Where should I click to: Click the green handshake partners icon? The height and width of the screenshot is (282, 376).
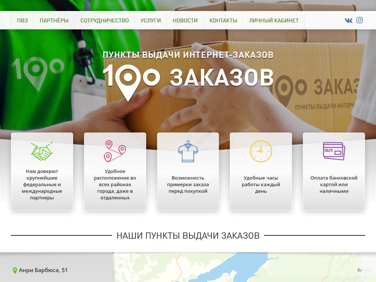42,151
